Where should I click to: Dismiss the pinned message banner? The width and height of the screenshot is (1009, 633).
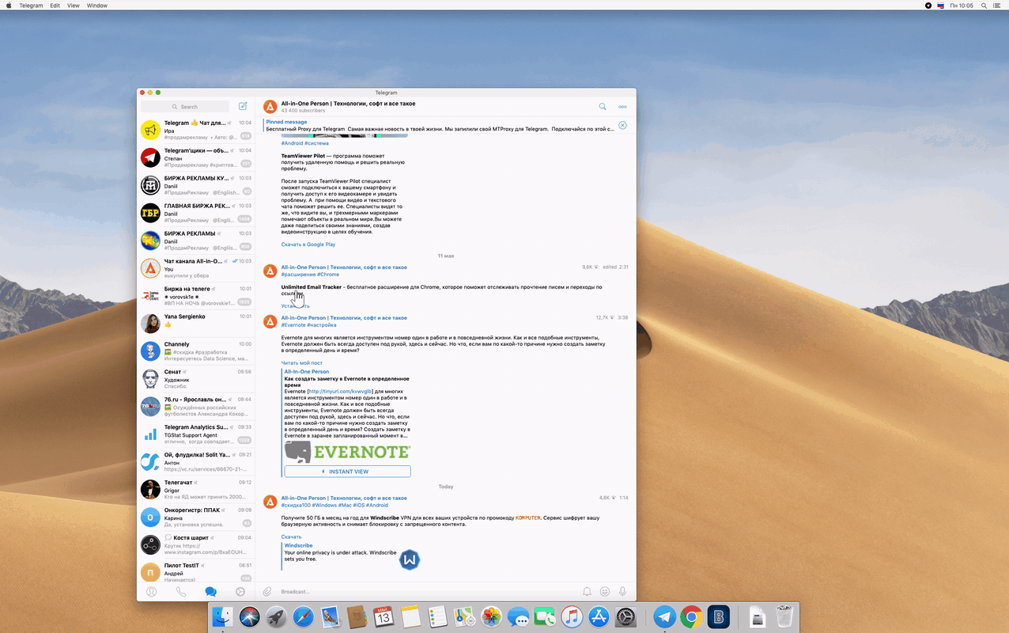[622, 125]
